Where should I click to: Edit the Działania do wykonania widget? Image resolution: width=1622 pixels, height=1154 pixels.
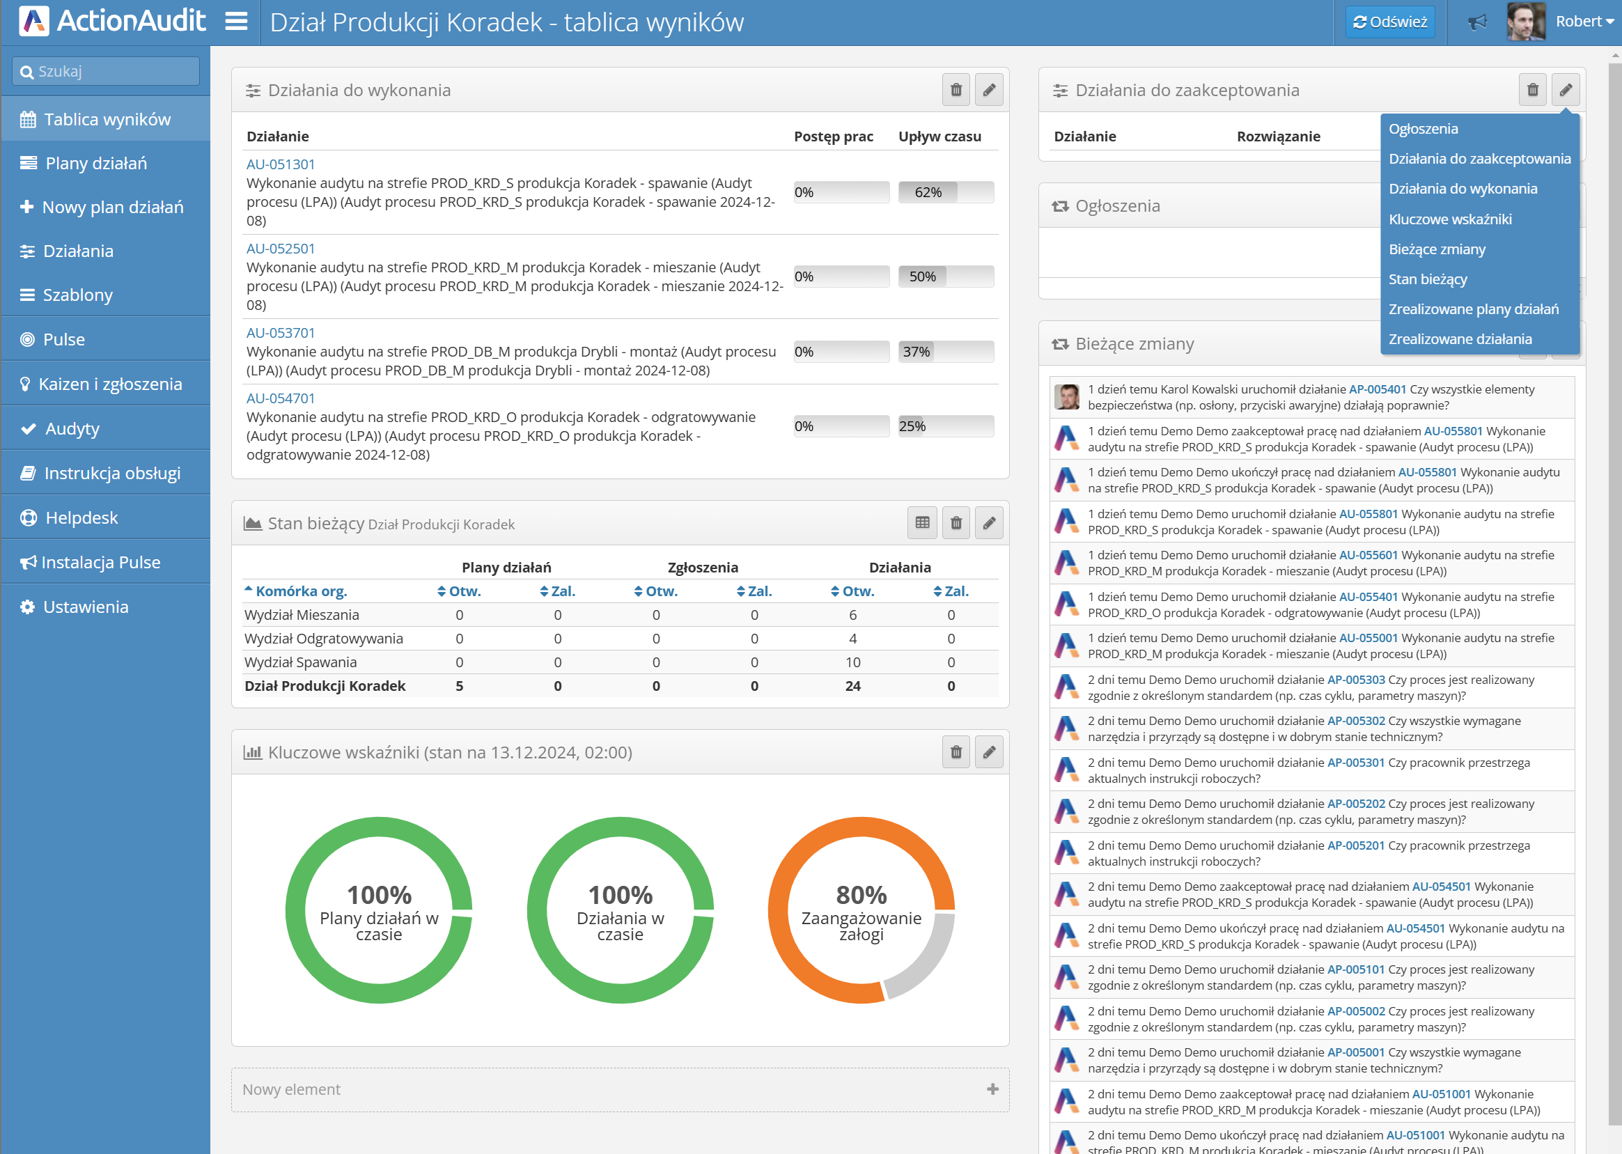pyautogui.click(x=988, y=91)
